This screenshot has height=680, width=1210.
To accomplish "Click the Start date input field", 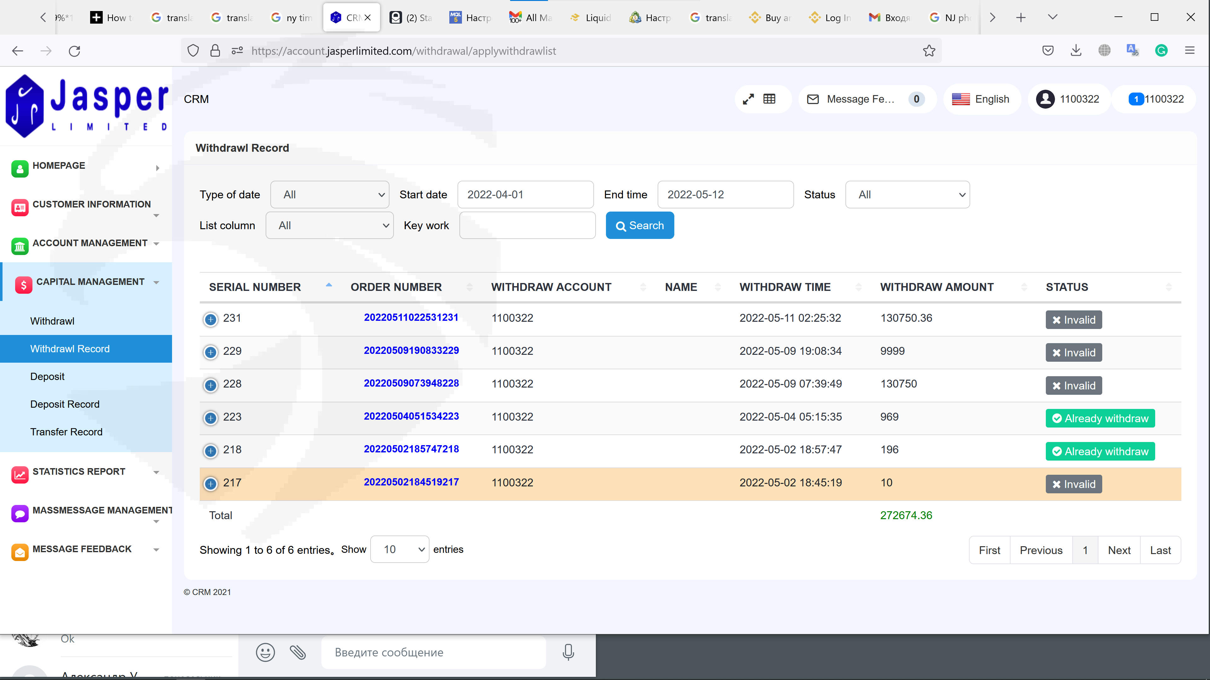I will click(x=525, y=195).
